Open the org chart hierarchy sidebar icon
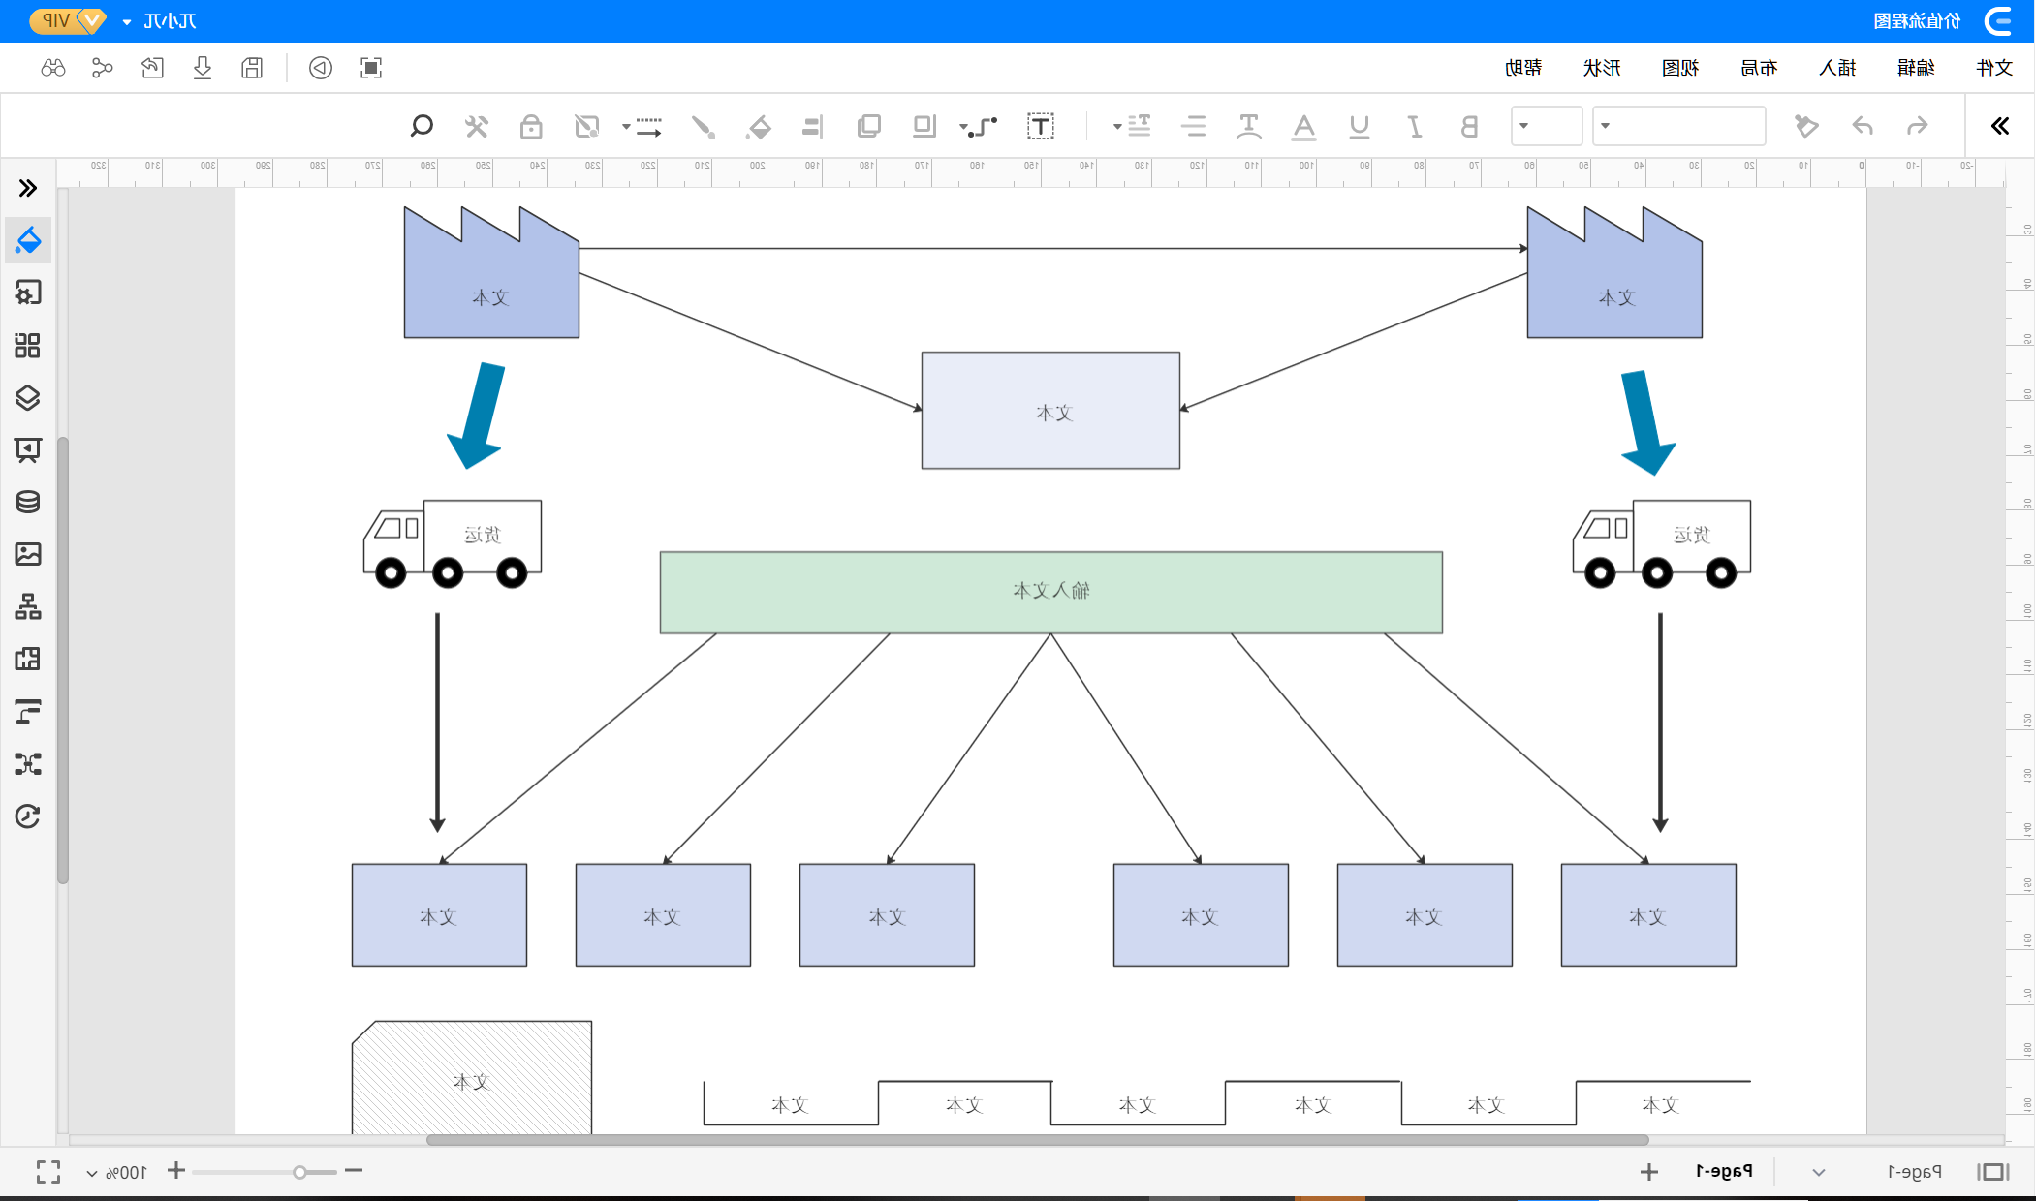The image size is (2036, 1201). click(28, 606)
